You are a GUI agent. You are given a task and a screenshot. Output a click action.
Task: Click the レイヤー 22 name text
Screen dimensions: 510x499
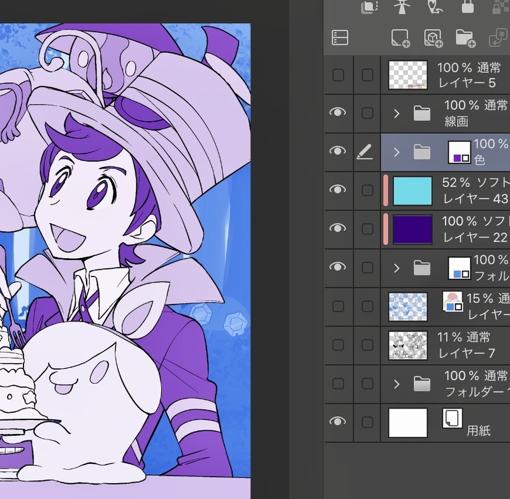(475, 237)
